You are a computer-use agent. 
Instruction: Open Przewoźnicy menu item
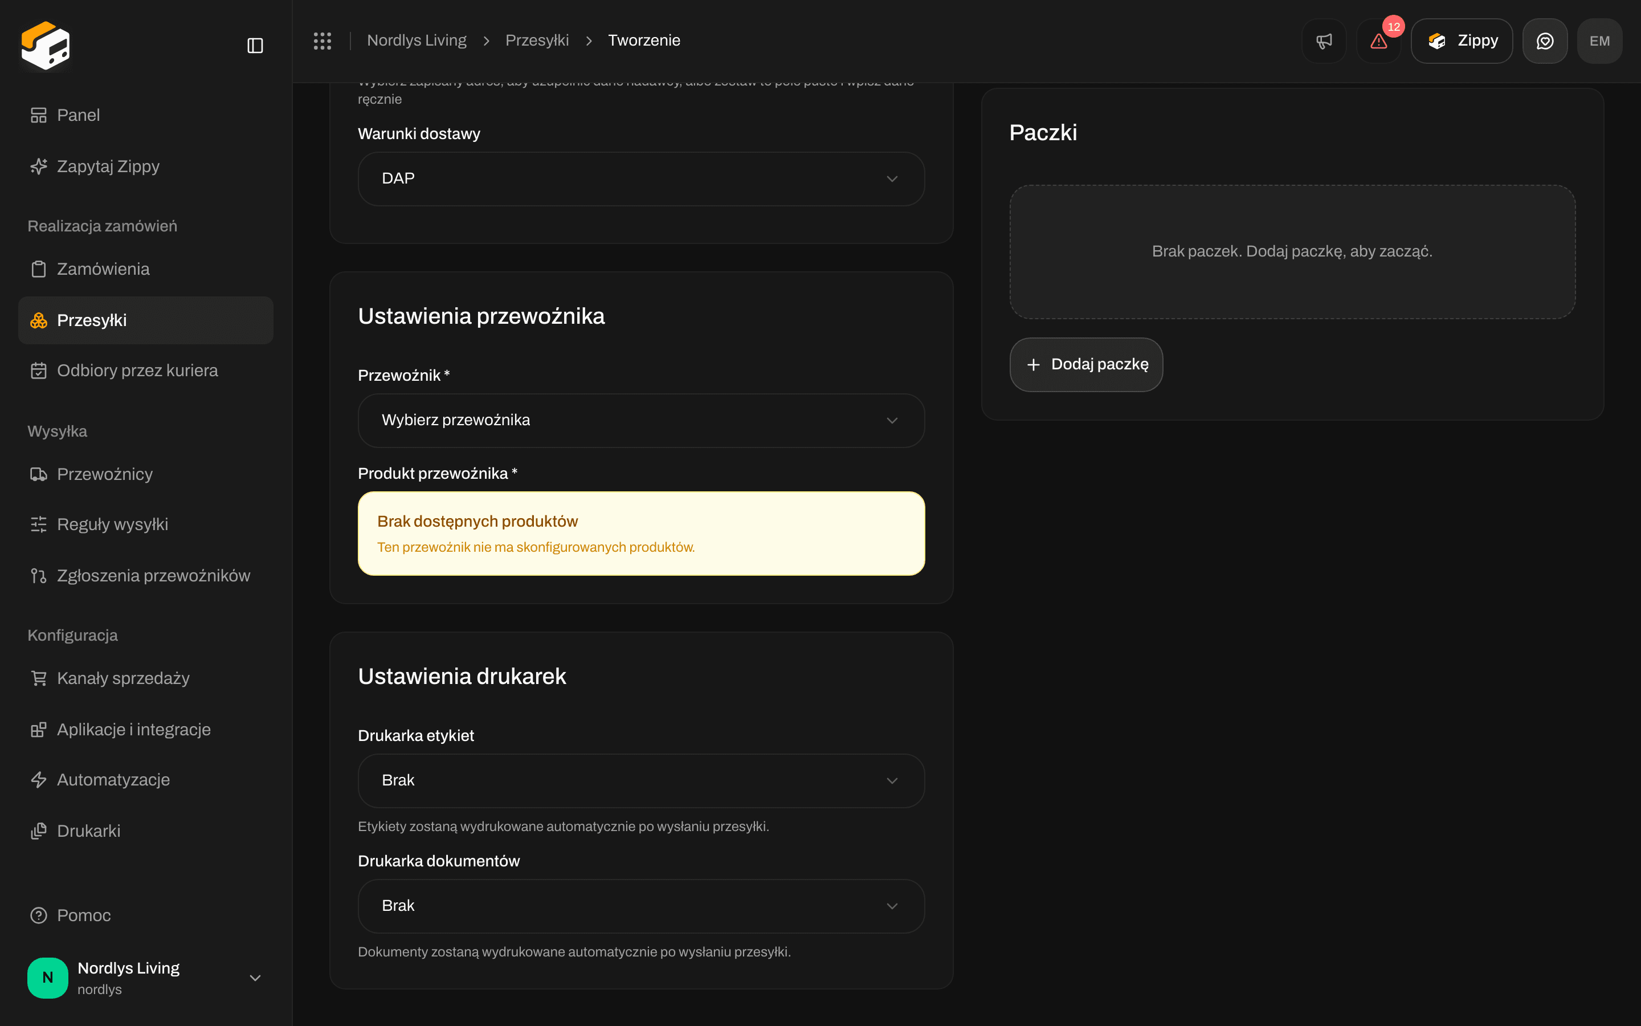coord(146,474)
